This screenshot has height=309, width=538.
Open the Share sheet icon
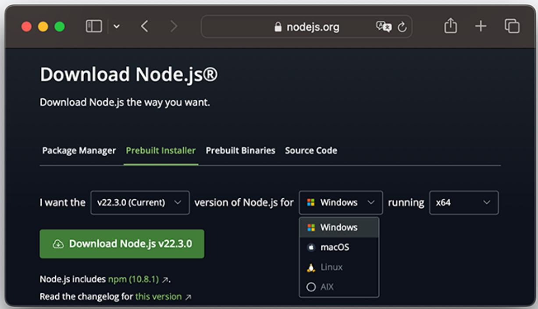pos(450,27)
